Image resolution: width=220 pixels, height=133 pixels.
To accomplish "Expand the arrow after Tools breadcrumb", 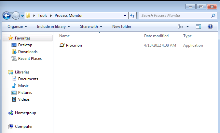I will pyautogui.click(x=51, y=16).
